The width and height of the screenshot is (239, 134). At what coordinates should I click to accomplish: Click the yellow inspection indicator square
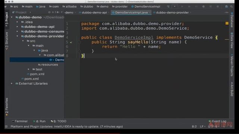(x=227, y=23)
